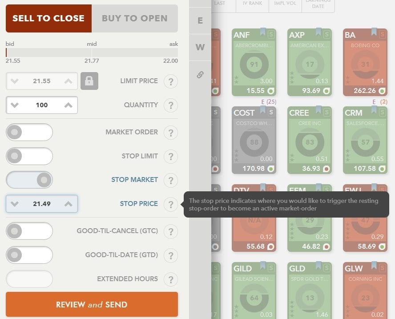Select the E sidebar tab

tap(200, 21)
